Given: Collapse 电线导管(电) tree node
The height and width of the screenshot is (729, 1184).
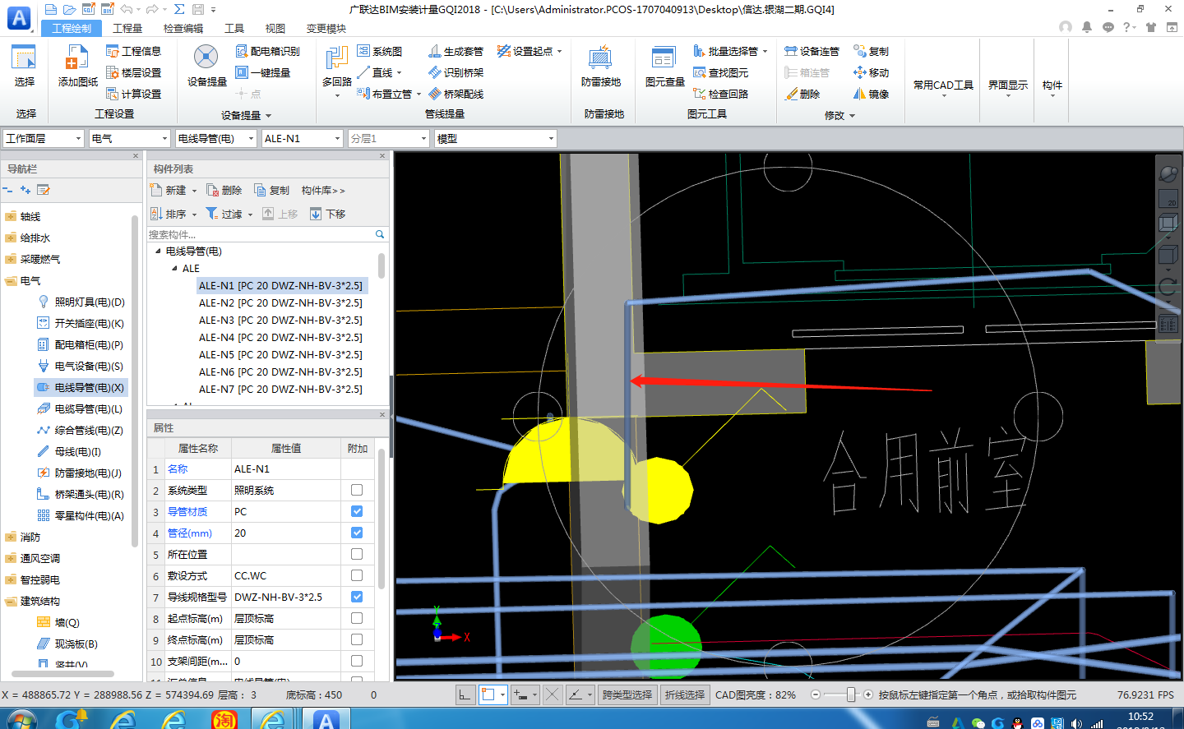Looking at the screenshot, I should click(x=158, y=251).
